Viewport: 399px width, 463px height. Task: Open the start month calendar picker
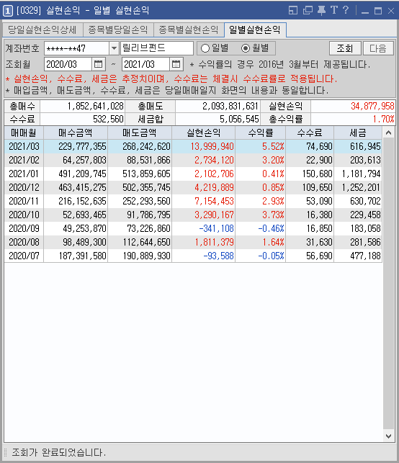pos(99,64)
